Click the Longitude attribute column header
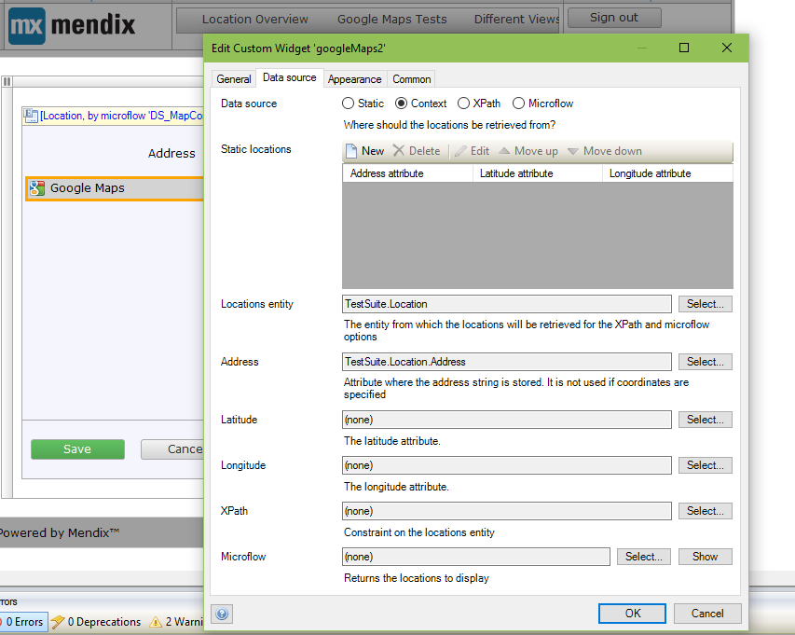 [x=667, y=173]
